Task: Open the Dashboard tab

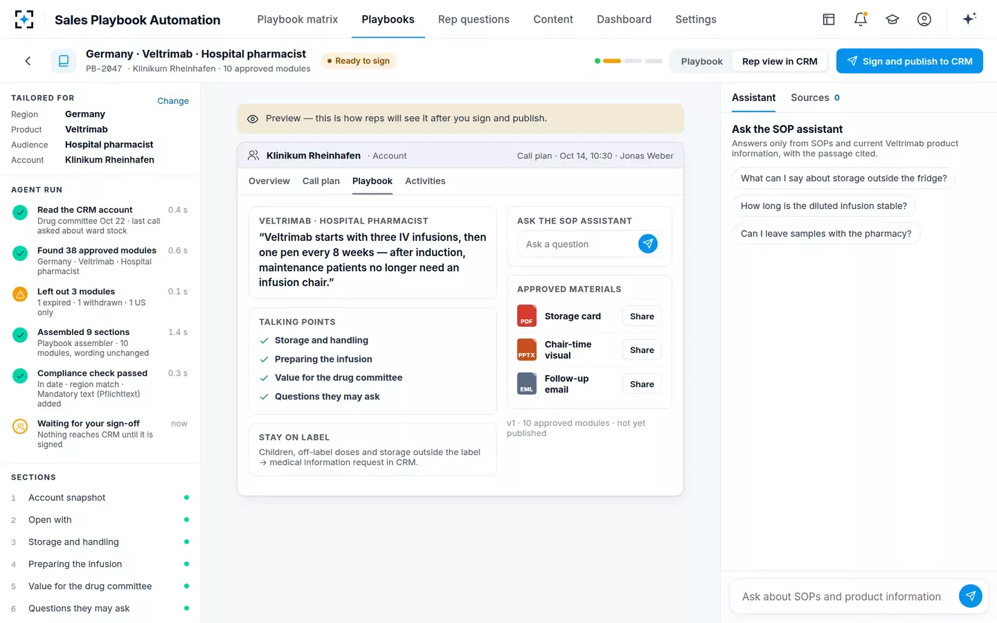Action: pyautogui.click(x=624, y=19)
